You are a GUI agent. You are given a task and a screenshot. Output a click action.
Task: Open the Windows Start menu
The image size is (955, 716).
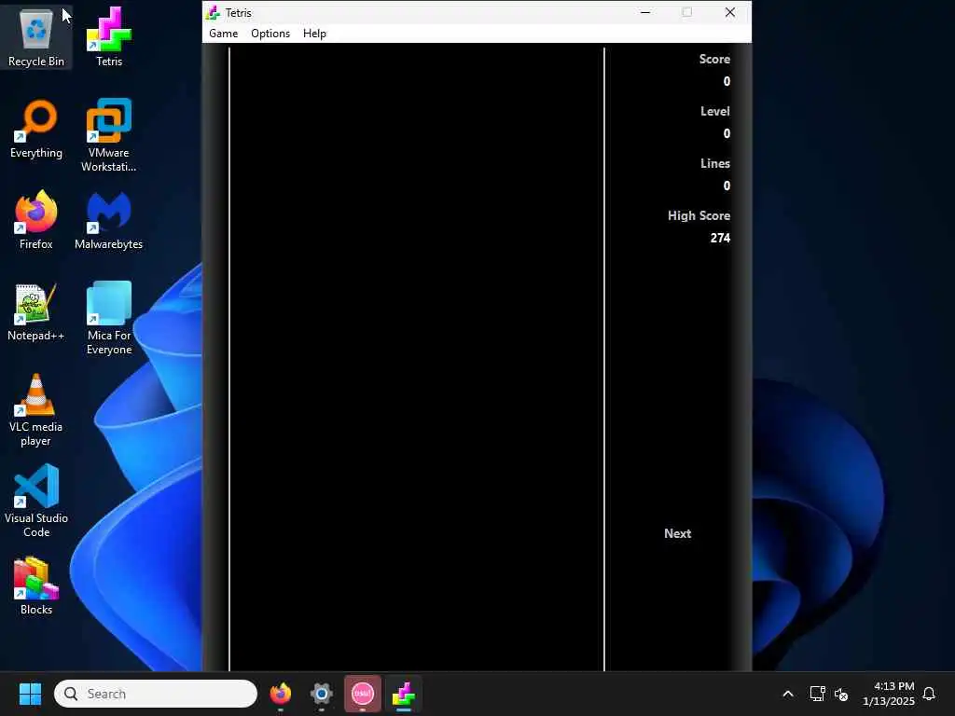coord(30,694)
